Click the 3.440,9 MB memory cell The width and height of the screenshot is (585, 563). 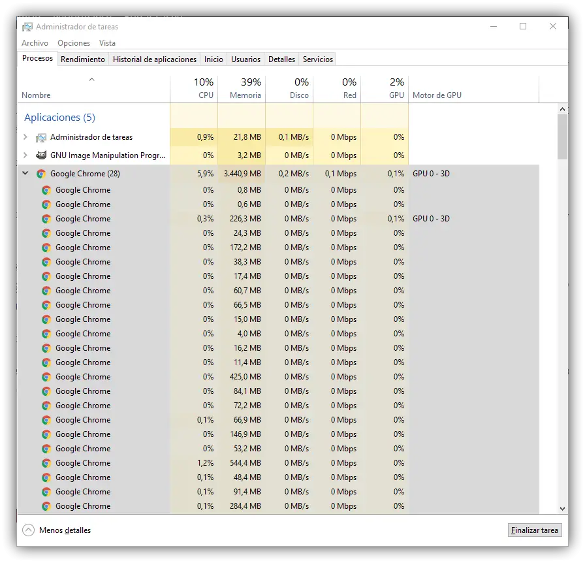click(x=242, y=174)
